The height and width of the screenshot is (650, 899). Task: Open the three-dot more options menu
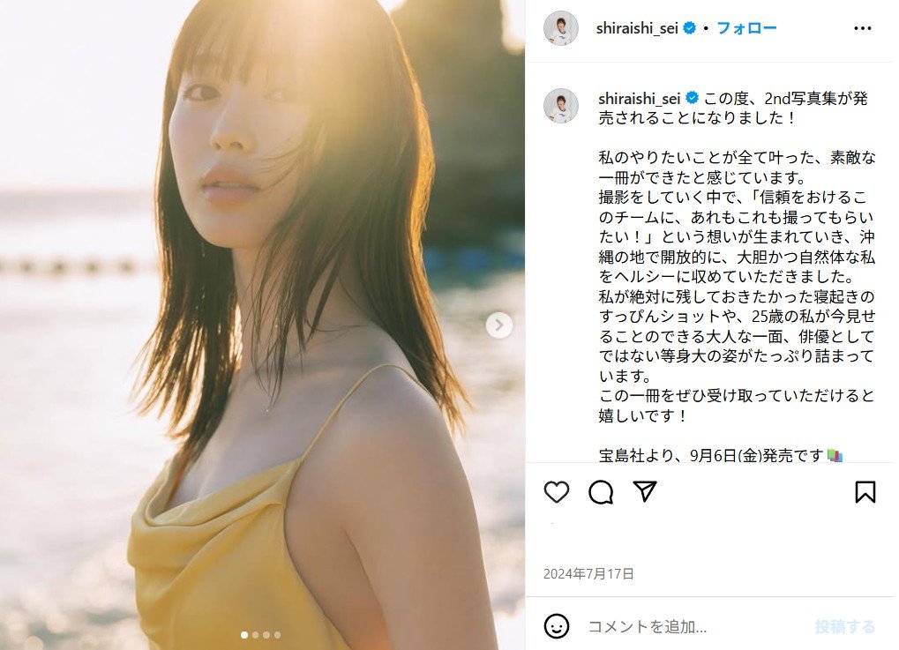pos(862,28)
